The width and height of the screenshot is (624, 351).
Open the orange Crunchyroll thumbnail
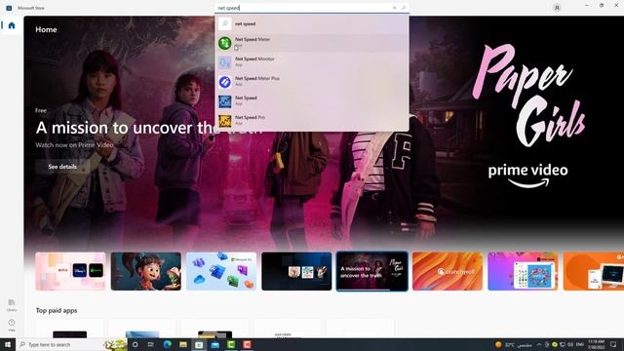tap(448, 271)
